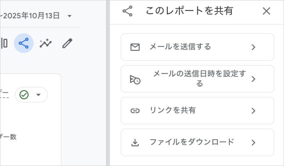284x166 pixels.
Task: Click the share report toolbar icon
Action: (x=24, y=43)
